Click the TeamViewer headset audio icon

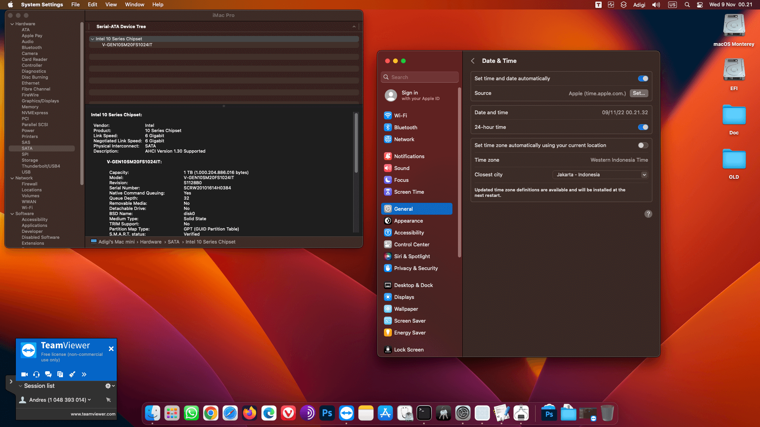click(x=36, y=374)
